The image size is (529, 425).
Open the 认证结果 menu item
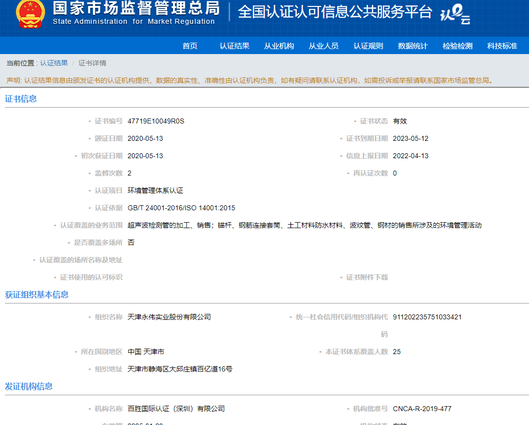(235, 46)
